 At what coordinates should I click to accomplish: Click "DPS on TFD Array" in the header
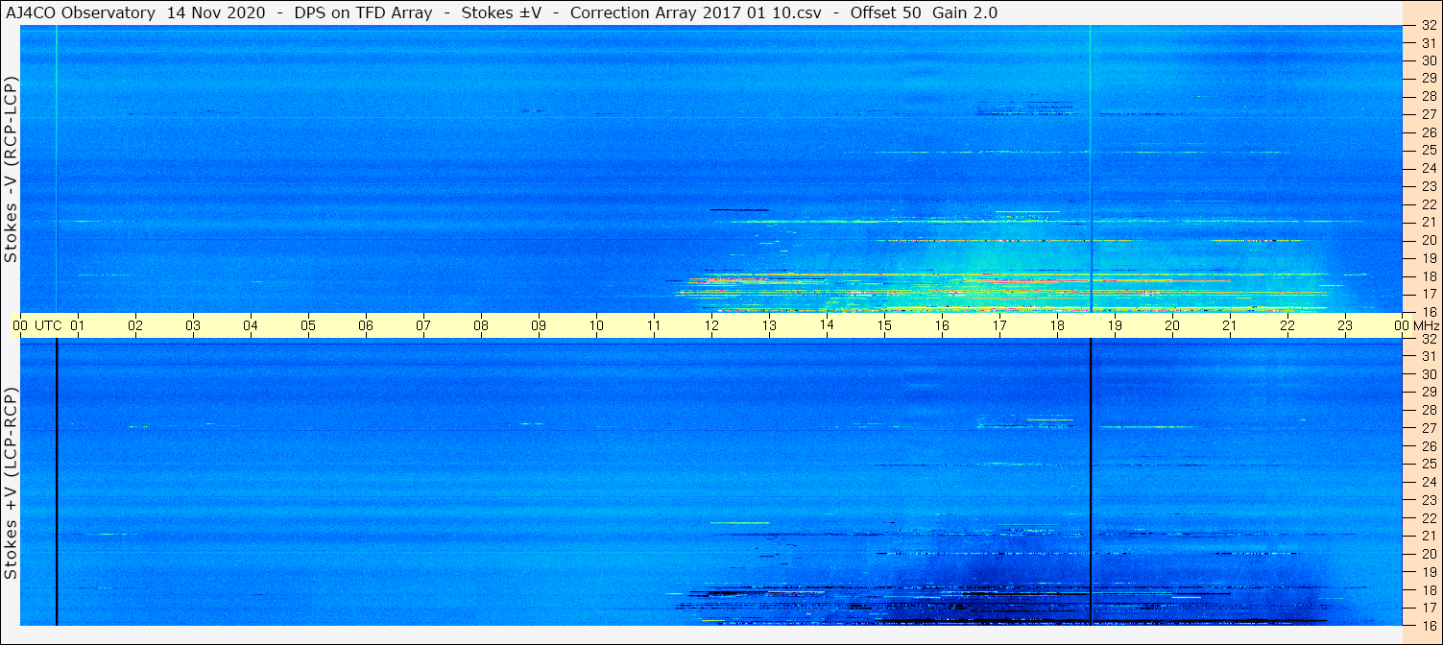tap(362, 13)
